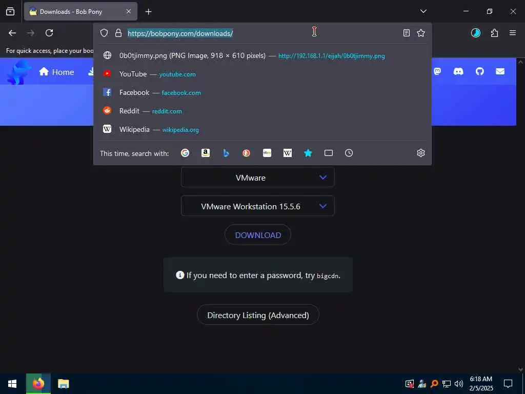The height and width of the screenshot is (394, 525).
Task: Bookmark this page with star icon
Action: tap(421, 33)
